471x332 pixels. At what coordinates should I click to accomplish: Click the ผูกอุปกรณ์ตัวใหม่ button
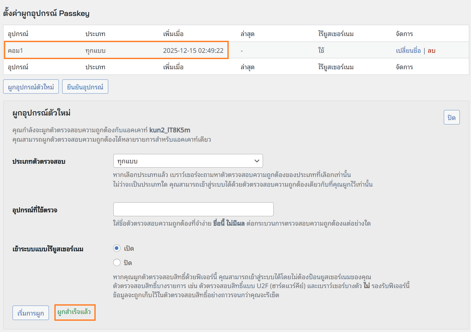pyautogui.click(x=31, y=87)
